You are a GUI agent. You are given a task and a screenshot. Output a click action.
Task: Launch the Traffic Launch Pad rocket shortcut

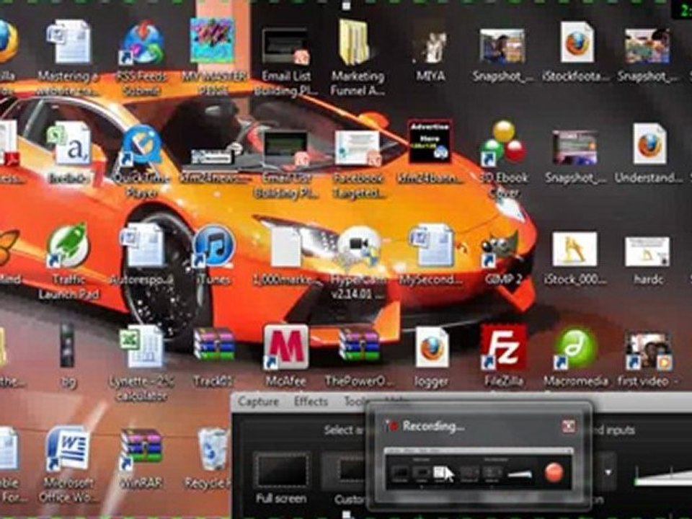click(68, 245)
